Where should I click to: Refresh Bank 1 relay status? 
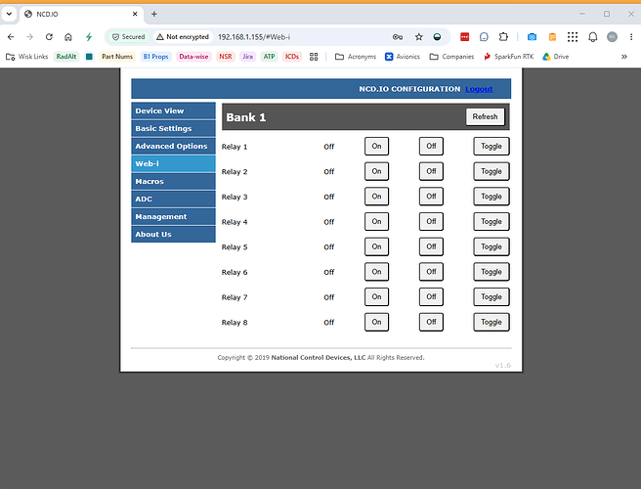485,116
